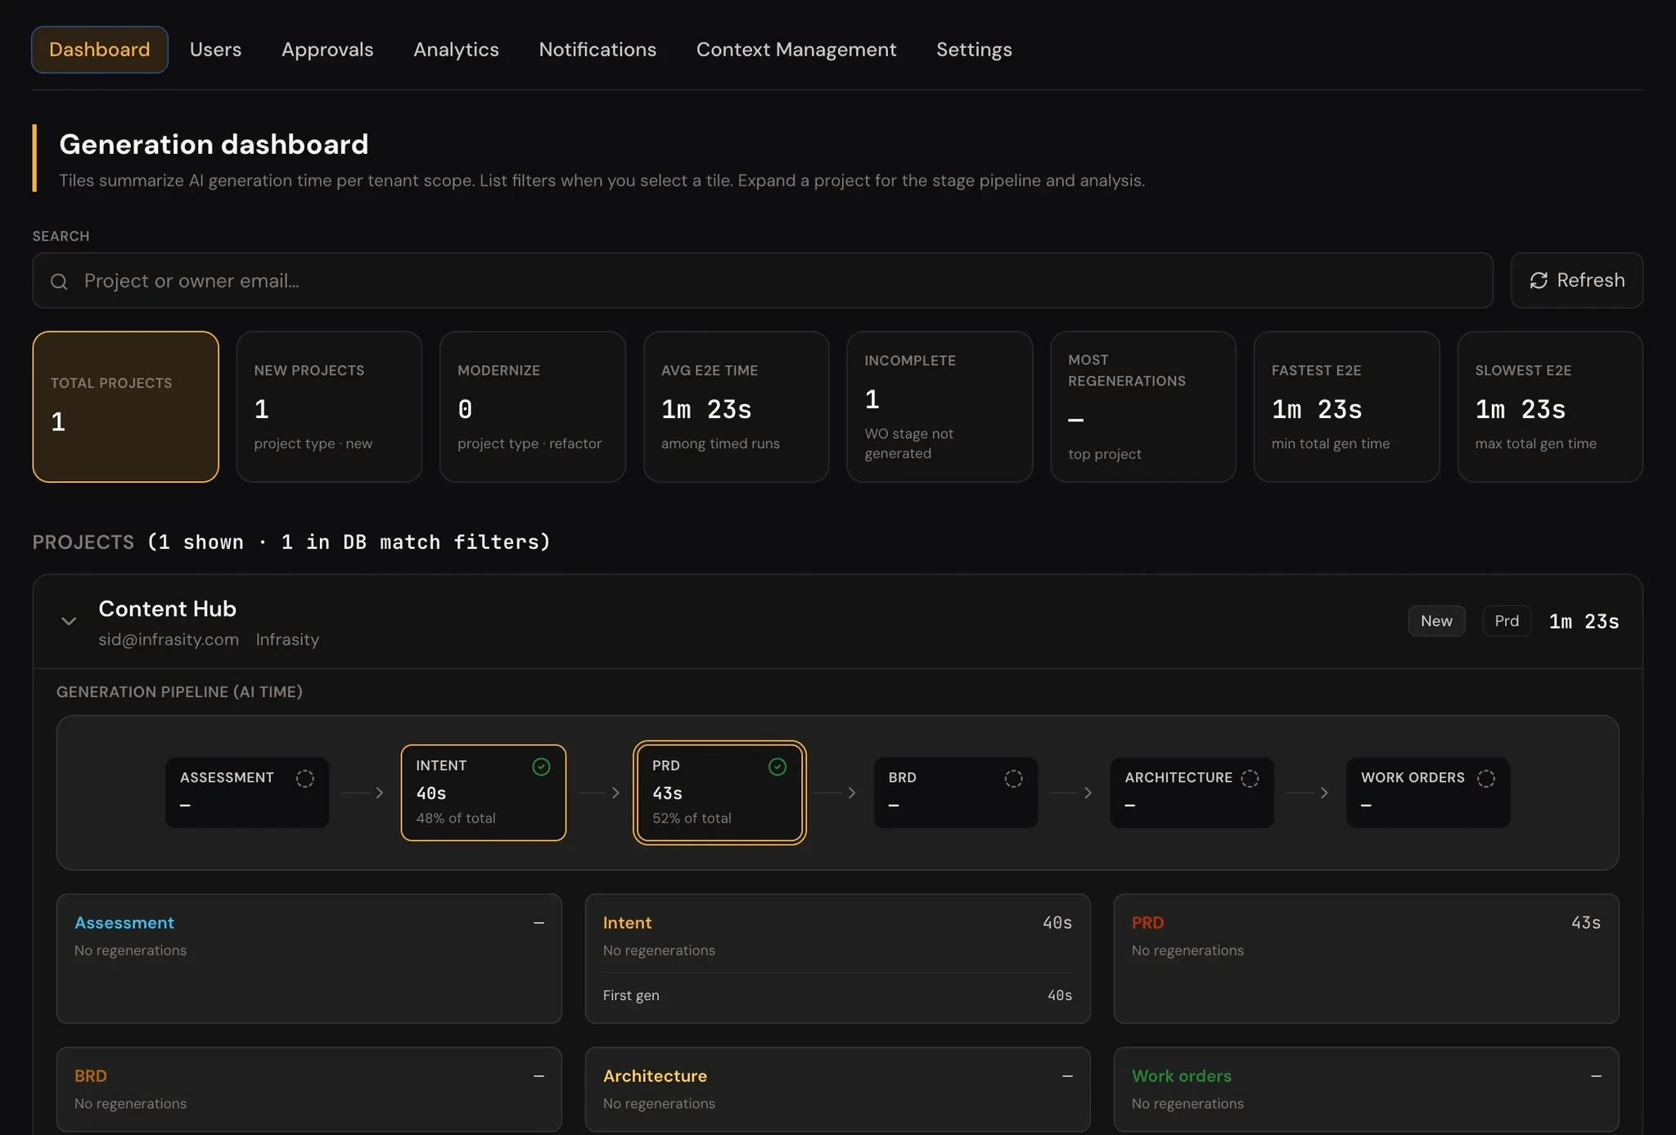Click the sid@infrasity.com owner email
The height and width of the screenshot is (1135, 1676).
coord(169,640)
